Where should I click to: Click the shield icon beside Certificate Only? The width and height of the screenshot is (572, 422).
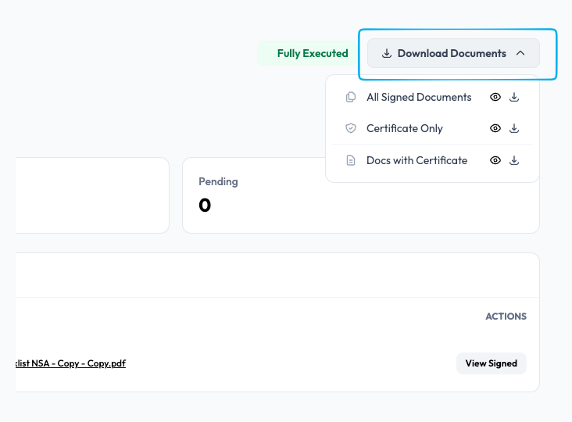[351, 128]
